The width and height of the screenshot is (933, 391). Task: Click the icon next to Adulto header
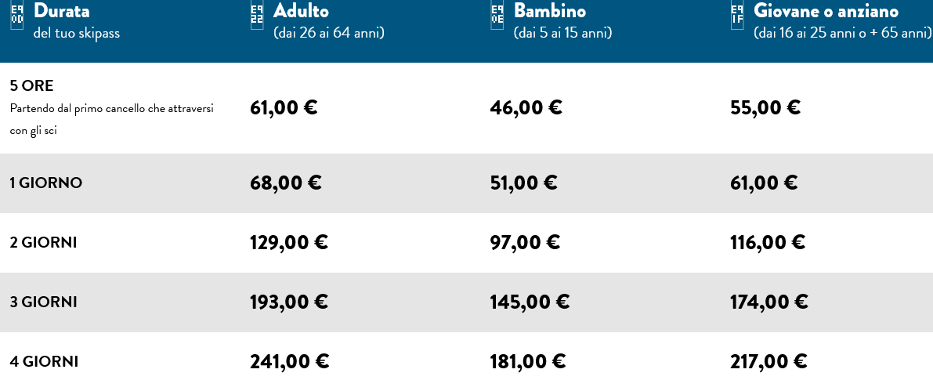coord(257,16)
